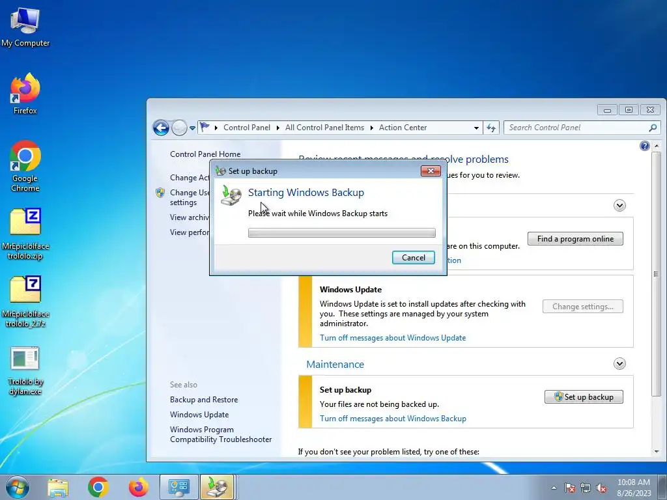Open My Computer desktop icon

point(25,27)
